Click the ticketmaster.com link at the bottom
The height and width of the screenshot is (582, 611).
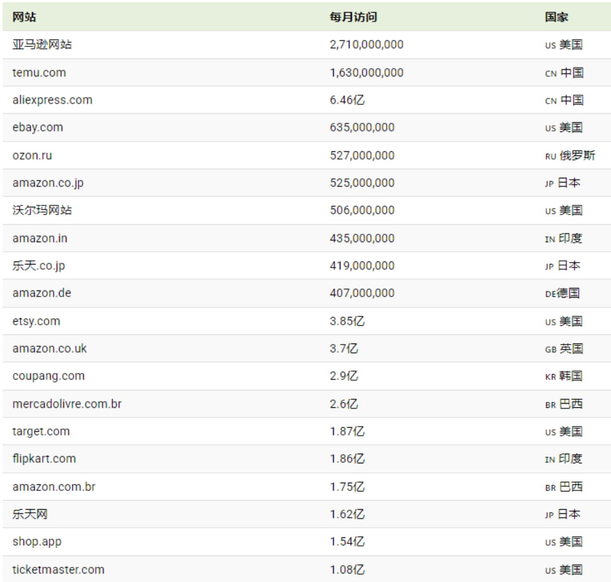click(x=58, y=569)
